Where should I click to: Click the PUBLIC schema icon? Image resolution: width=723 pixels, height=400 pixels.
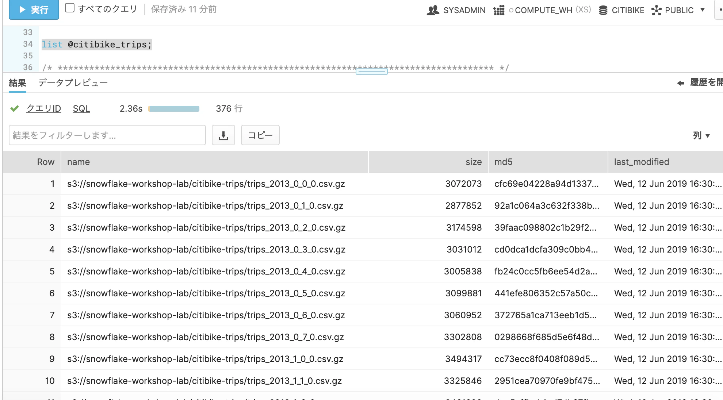pos(656,10)
